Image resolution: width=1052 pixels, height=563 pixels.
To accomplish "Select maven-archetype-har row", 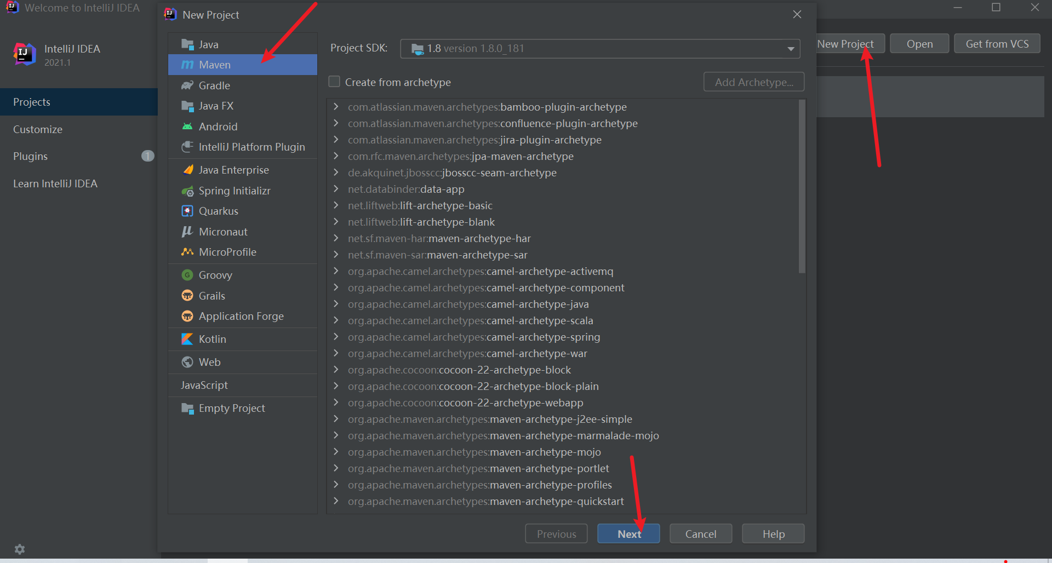I will point(563,238).
